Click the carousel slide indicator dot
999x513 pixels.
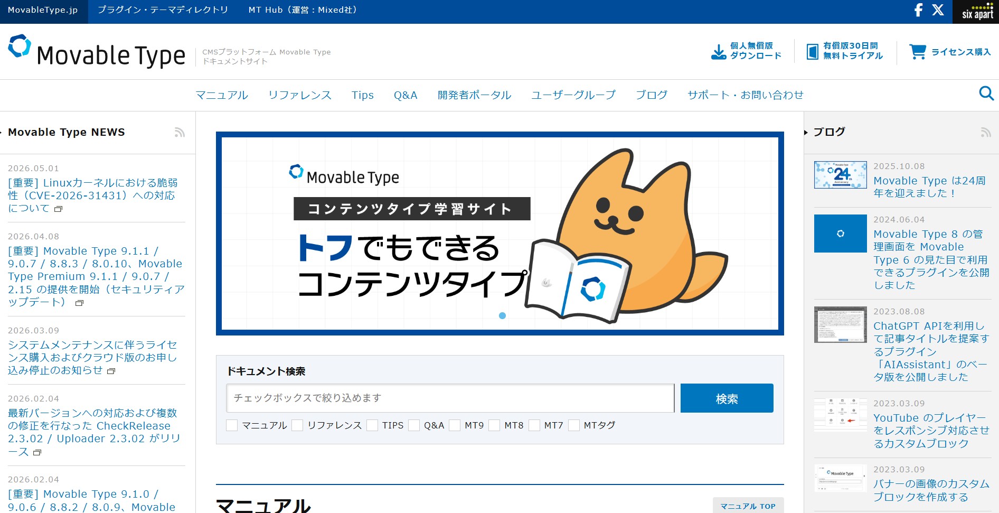[502, 315]
